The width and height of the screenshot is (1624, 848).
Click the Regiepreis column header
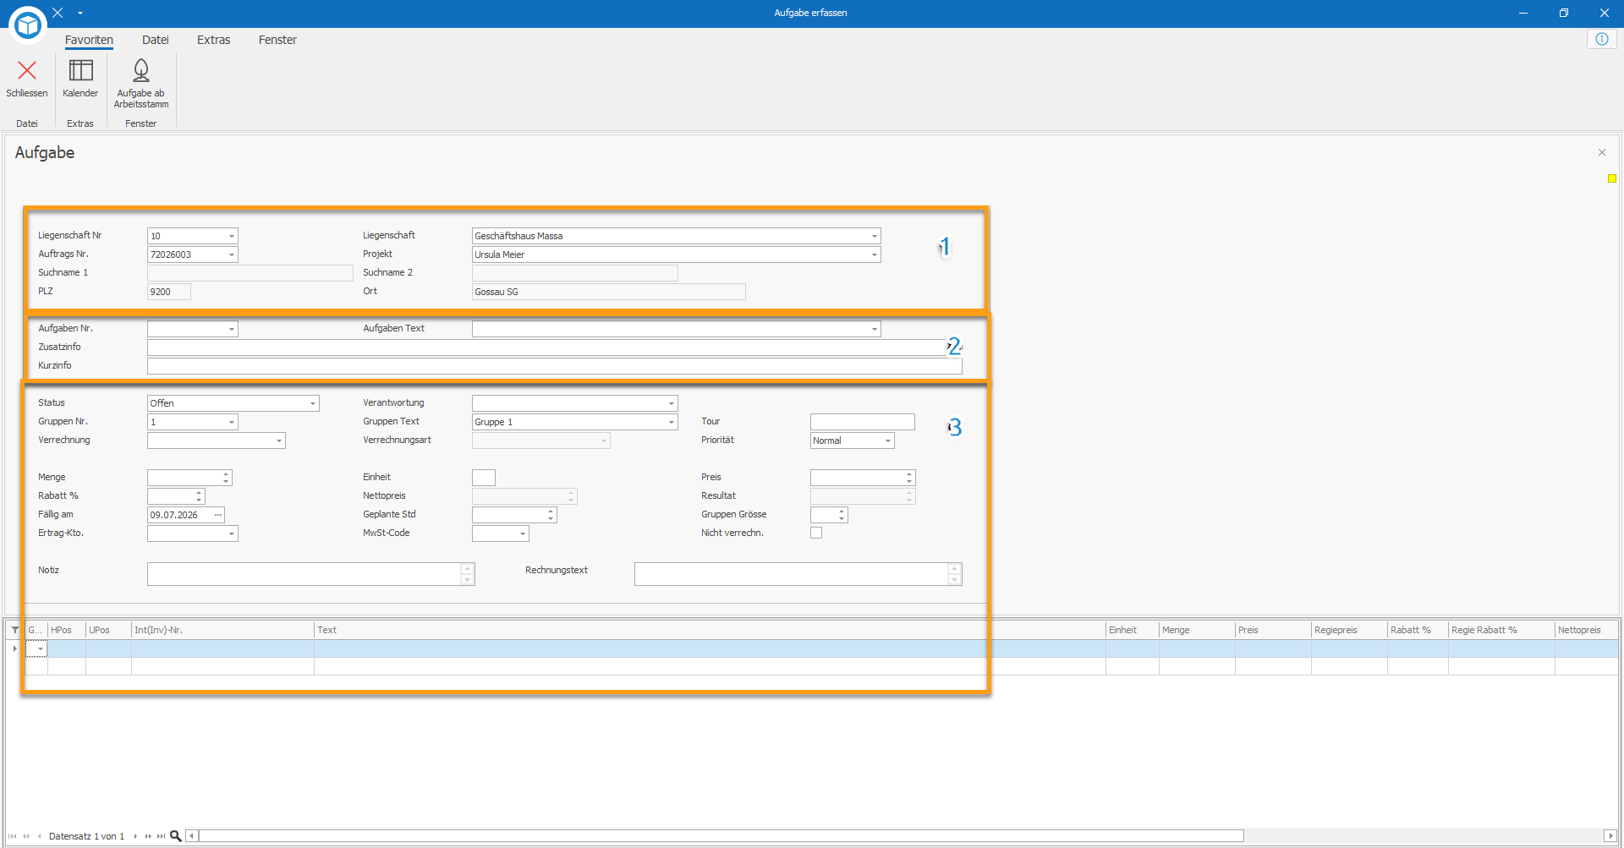pyautogui.click(x=1349, y=630)
